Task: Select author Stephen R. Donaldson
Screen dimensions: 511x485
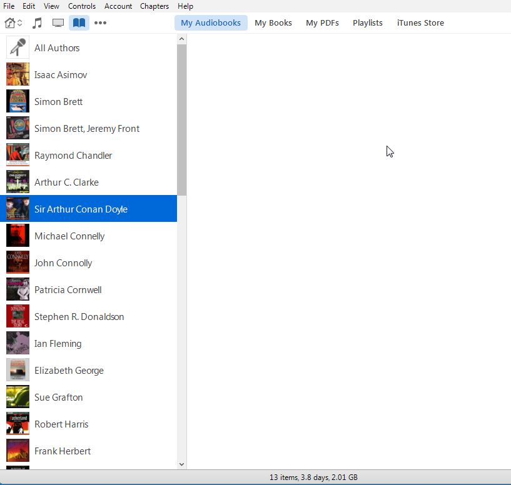Action: click(x=88, y=316)
